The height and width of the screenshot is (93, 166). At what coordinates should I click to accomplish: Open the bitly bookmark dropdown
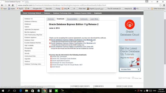tap(65, 9)
